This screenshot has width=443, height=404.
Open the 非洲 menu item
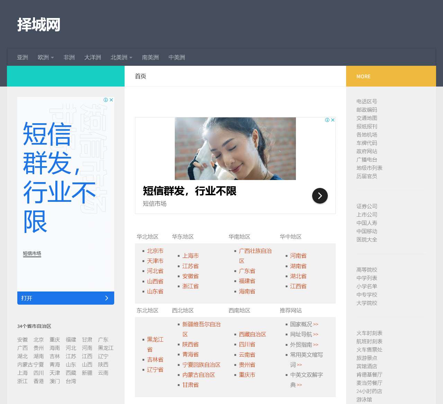pos(69,57)
